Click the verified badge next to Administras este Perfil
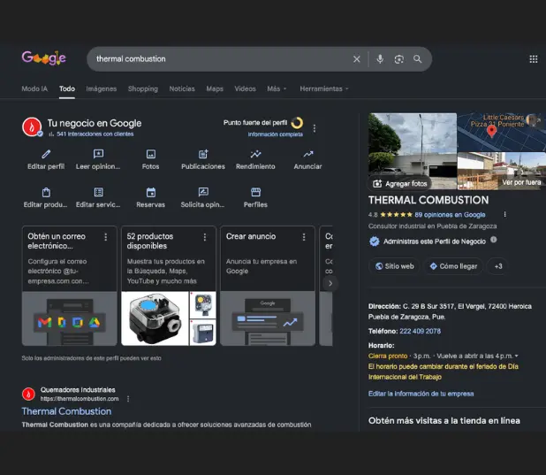The width and height of the screenshot is (546, 475). 375,241
